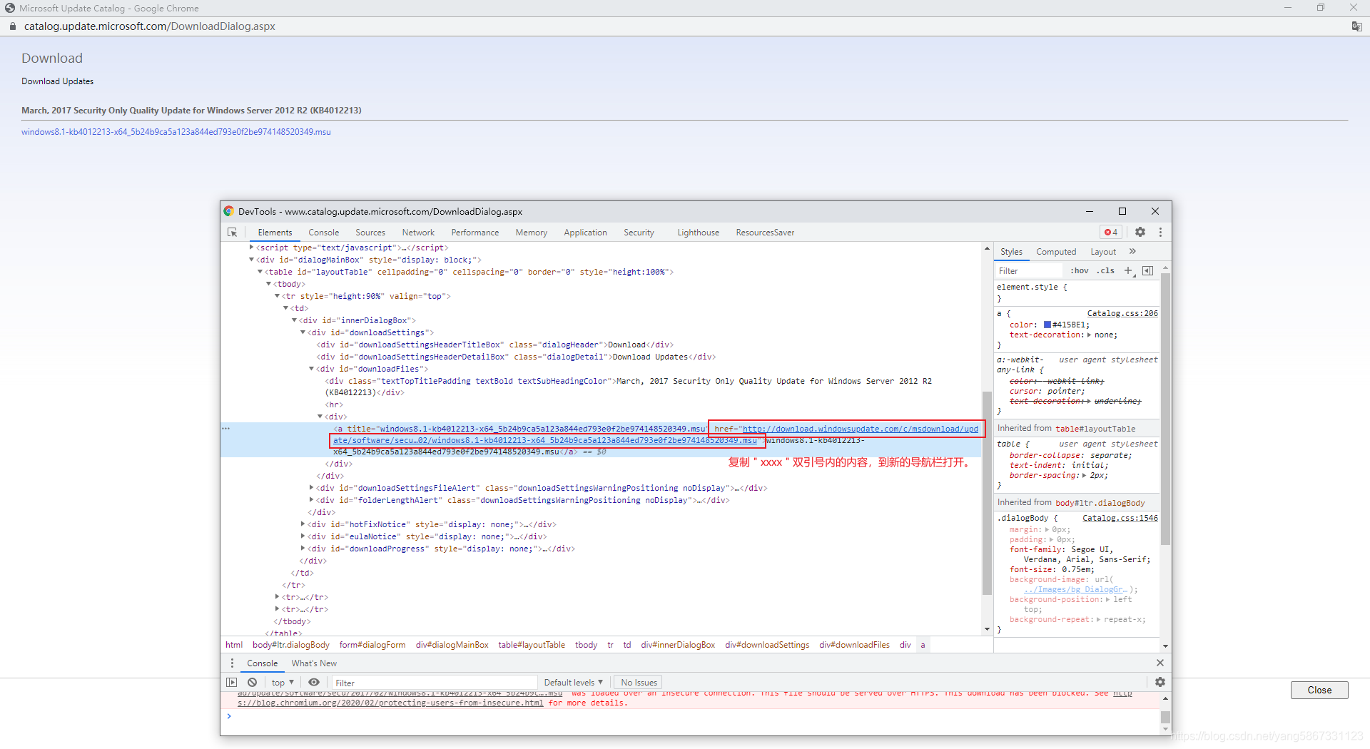Screen dimensions: 1370x749
Task: Open Catalog.css:1546 source link
Action: click(x=1120, y=518)
